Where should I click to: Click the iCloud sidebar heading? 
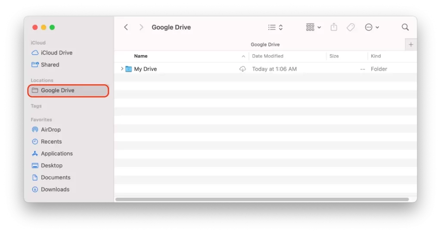coord(38,43)
